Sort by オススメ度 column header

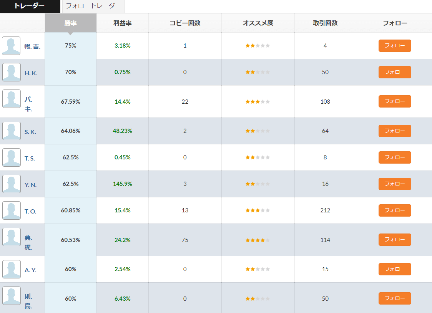pyautogui.click(x=258, y=23)
